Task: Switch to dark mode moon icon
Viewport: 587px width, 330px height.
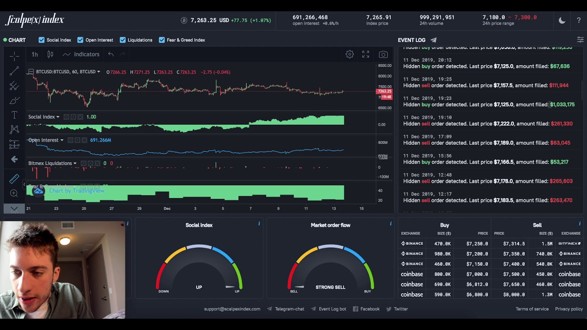Action: pyautogui.click(x=562, y=20)
